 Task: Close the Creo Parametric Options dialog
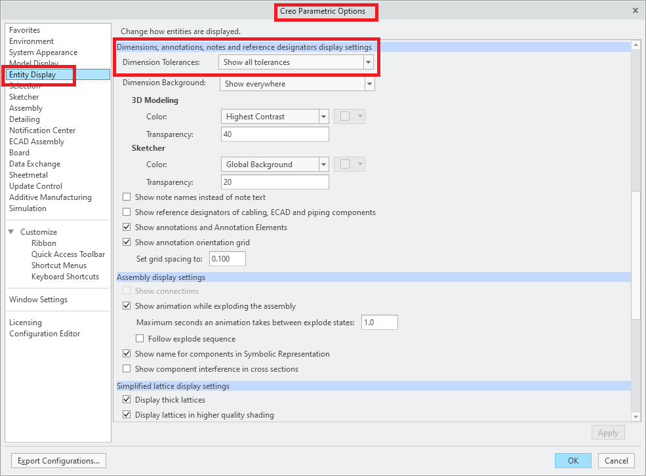pyautogui.click(x=636, y=10)
